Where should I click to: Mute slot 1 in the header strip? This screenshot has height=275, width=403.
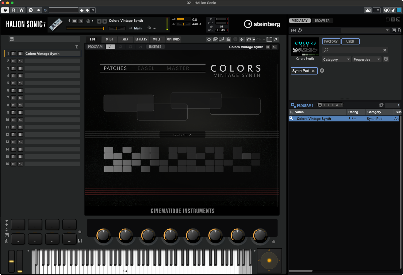click(x=75, y=21)
